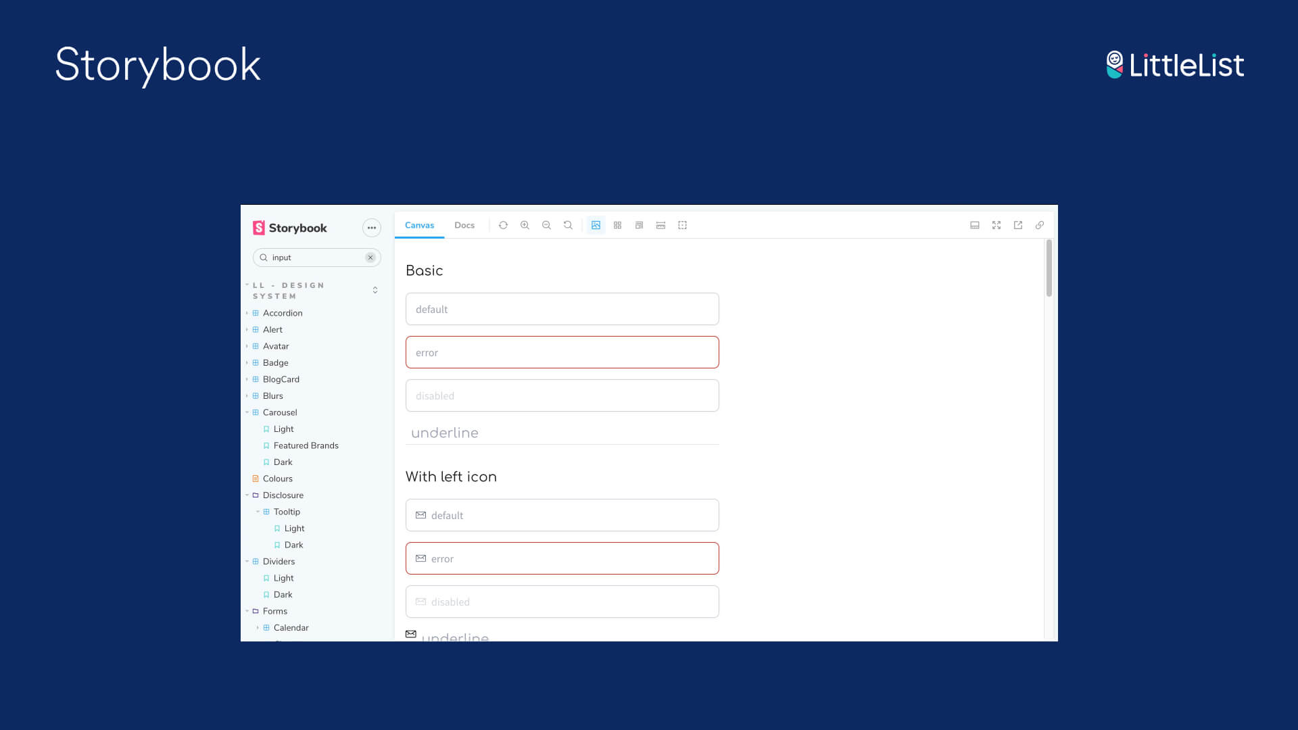
Task: Toggle the measure toolbar icon
Action: click(660, 225)
